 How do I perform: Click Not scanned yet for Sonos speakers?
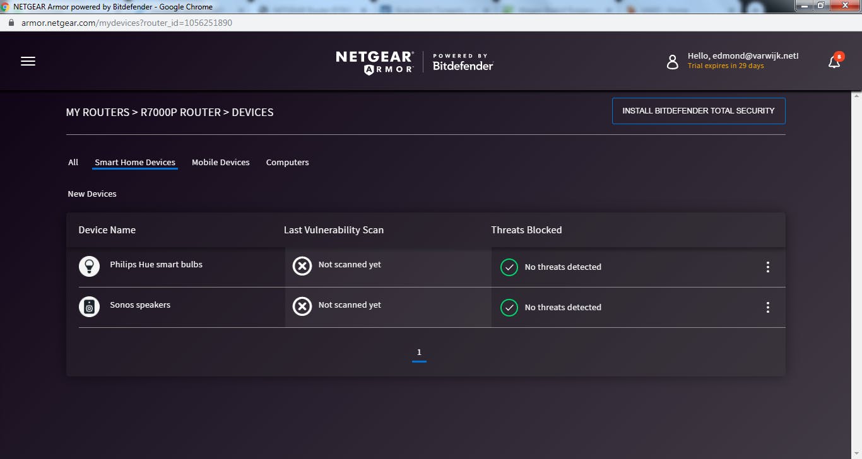click(350, 305)
